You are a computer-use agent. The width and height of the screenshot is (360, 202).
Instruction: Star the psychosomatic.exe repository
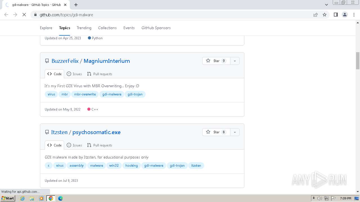(216, 132)
